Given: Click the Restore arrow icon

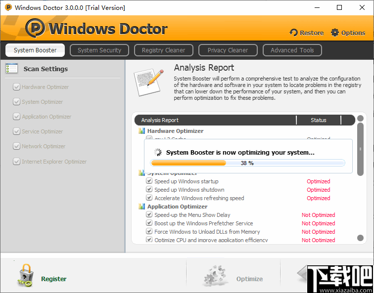Looking at the screenshot, I should click(294, 33).
